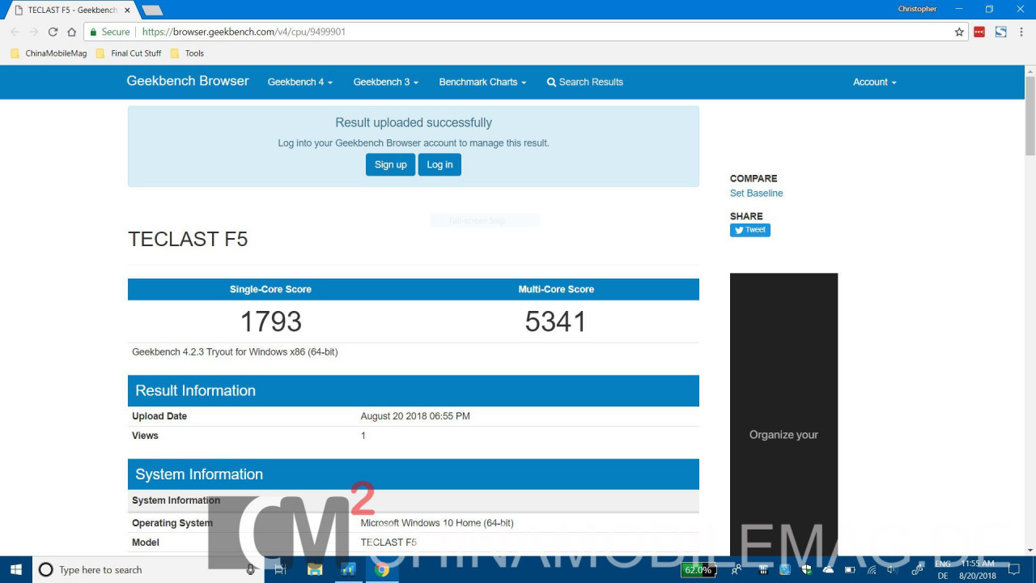Image resolution: width=1036 pixels, height=583 pixels.
Task: Click the Cortana microphone icon
Action: (x=251, y=570)
